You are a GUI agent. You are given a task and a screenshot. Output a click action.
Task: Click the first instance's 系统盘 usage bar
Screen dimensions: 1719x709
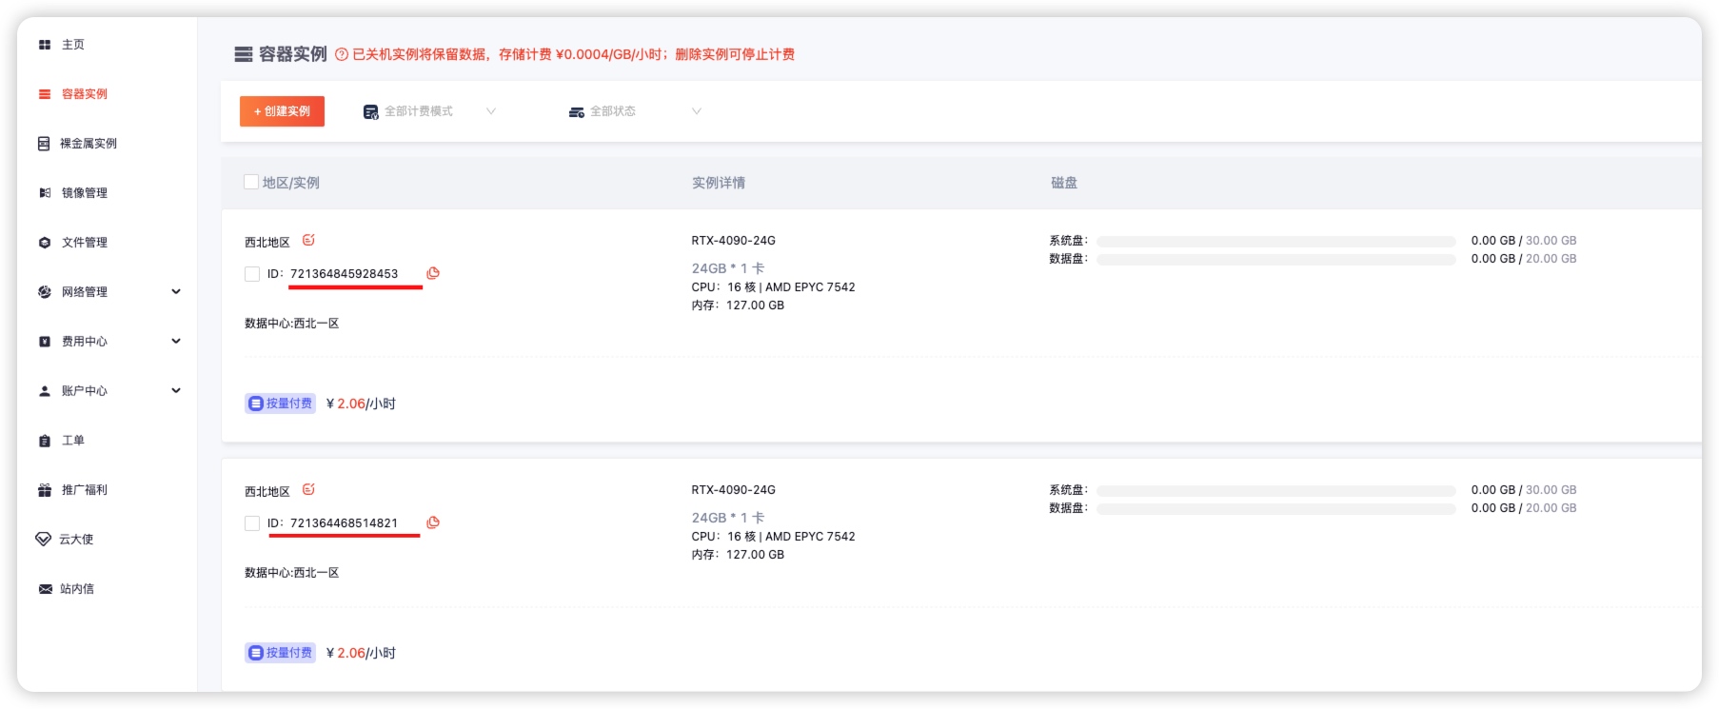tap(1275, 241)
